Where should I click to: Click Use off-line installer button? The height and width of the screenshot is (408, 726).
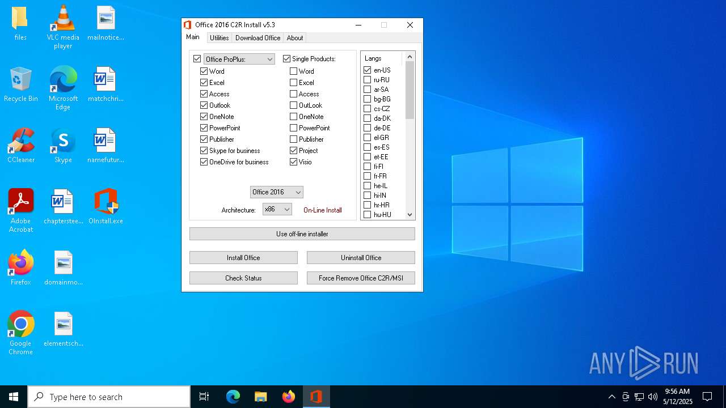pyautogui.click(x=302, y=234)
